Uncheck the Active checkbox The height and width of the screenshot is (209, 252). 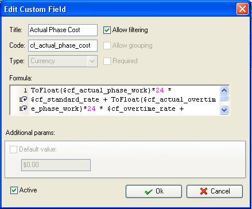coord(14,191)
